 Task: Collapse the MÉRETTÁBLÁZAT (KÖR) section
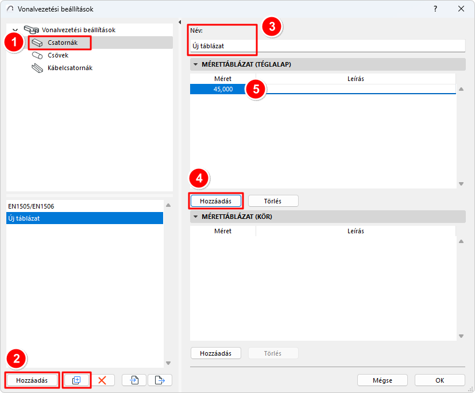coord(196,217)
